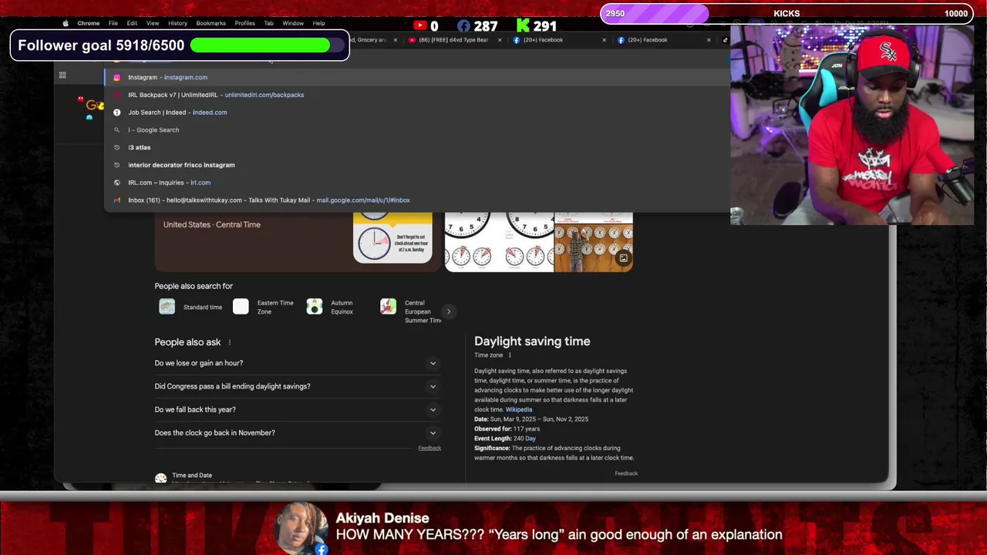Viewport: 987px width, 555px height.
Task: Open the Help menu
Action: tap(318, 23)
